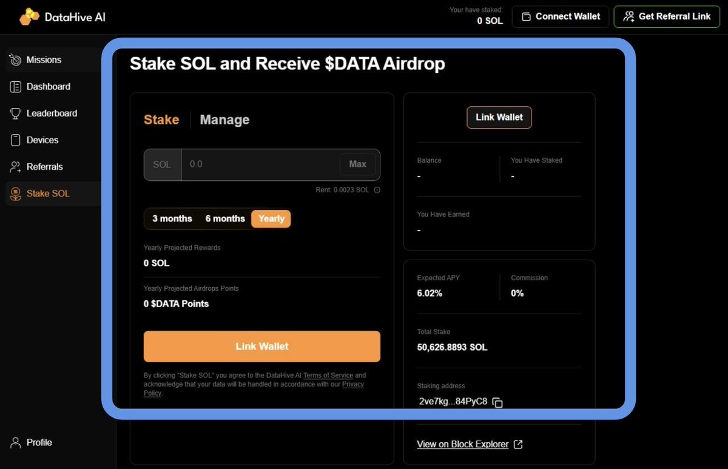728x469 pixels.
Task: Click the Commission value 0%
Action: (x=517, y=293)
